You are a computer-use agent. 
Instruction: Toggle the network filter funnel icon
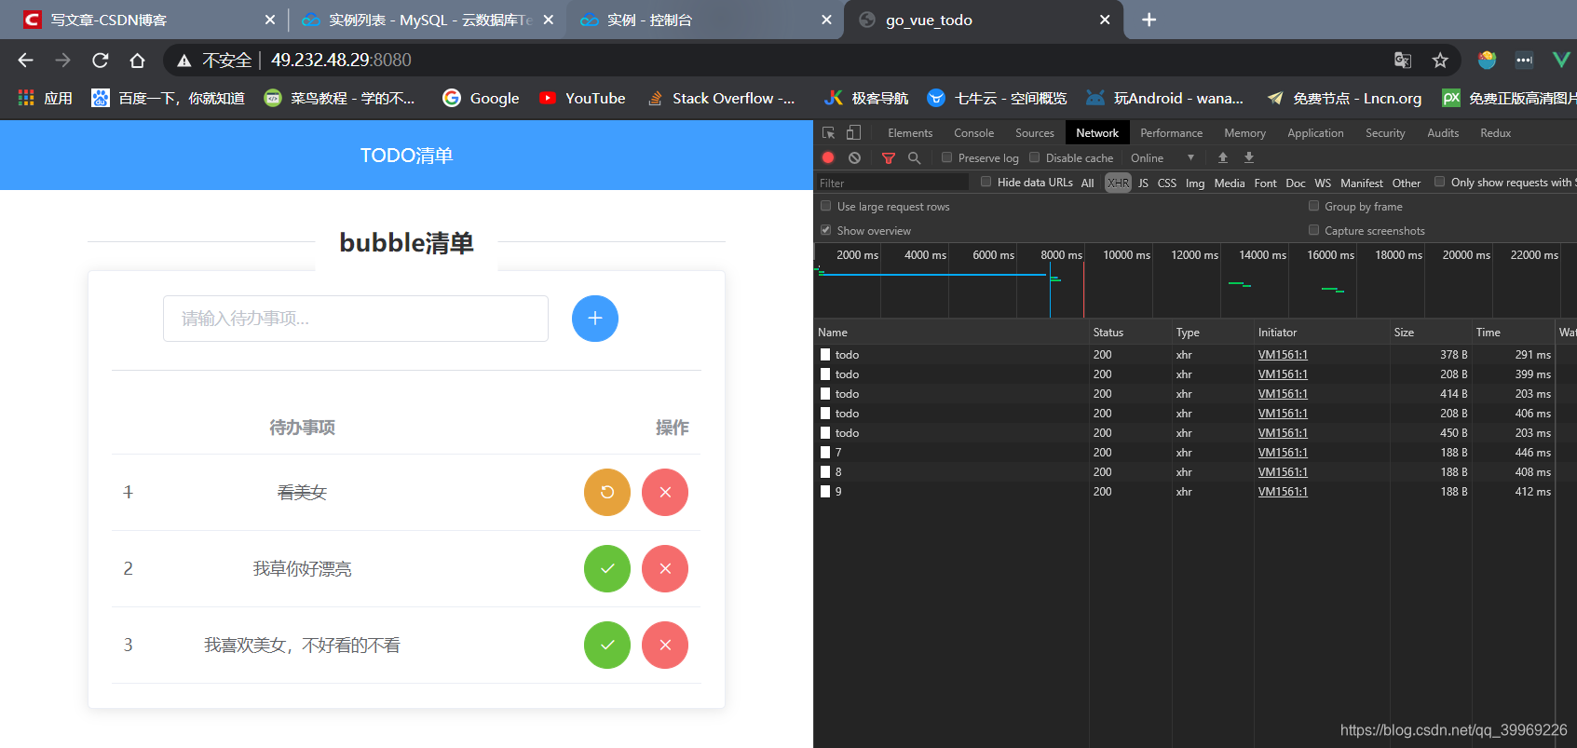(x=889, y=158)
